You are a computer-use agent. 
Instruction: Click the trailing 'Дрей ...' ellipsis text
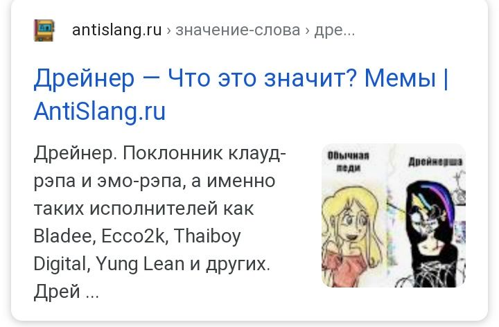67,292
